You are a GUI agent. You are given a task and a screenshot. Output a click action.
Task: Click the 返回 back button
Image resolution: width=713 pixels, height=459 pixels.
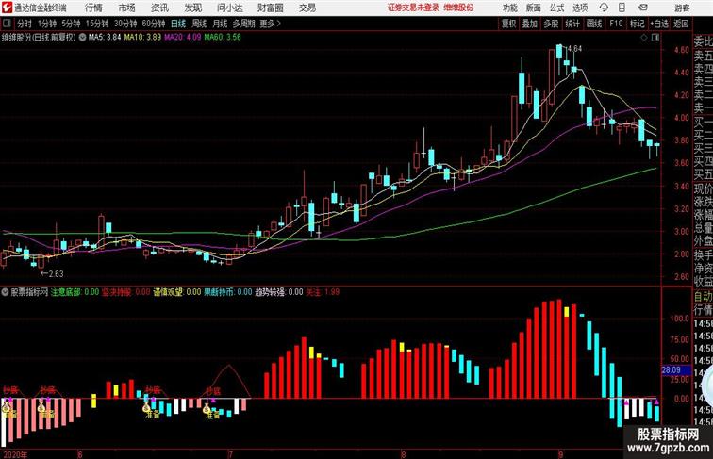coord(681,24)
